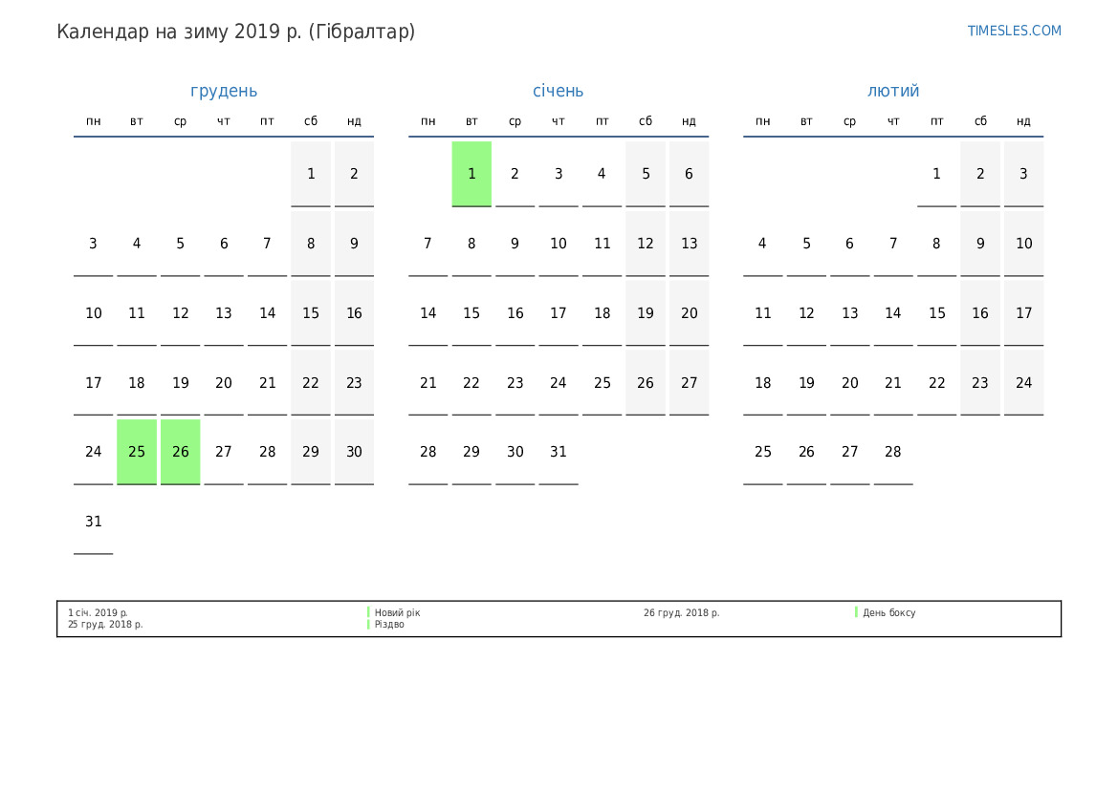
Task: Select the highlighted 25 in грудень
Action: pyautogui.click(x=137, y=452)
